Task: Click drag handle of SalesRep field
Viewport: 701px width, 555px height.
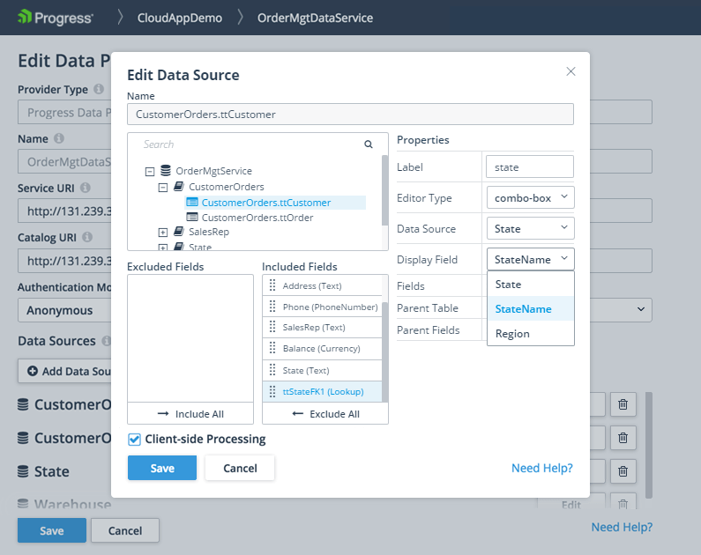Action: pyautogui.click(x=272, y=328)
